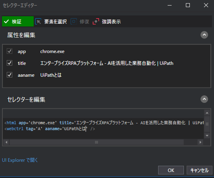Click selector editor scroll down arrow
The height and width of the screenshot is (178, 214).
[x=207, y=136]
